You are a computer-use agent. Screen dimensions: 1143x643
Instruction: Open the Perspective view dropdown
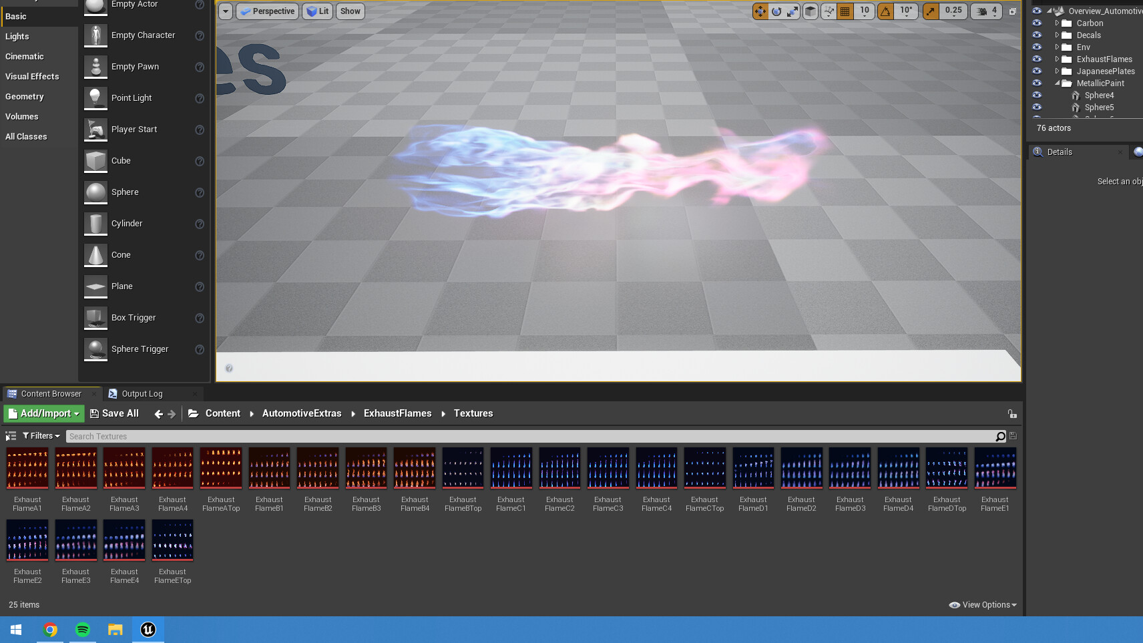click(267, 11)
